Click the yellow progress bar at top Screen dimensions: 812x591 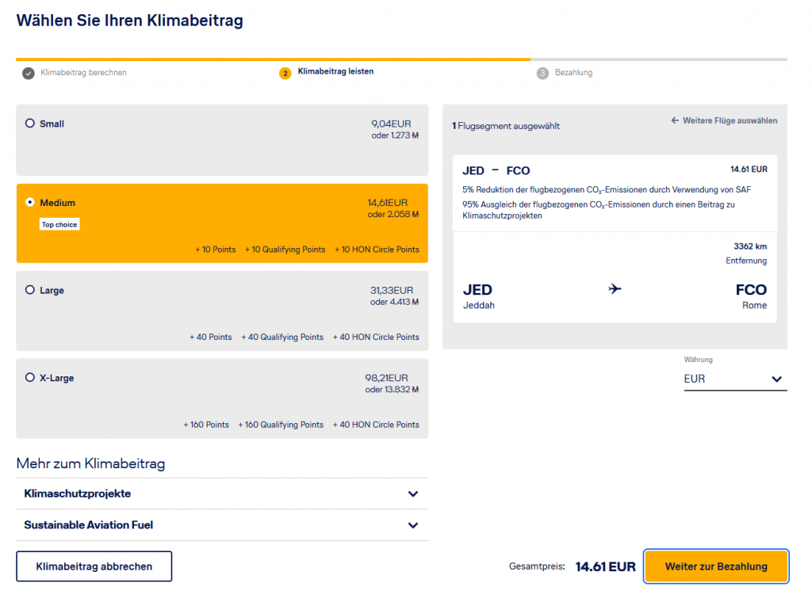click(273, 59)
